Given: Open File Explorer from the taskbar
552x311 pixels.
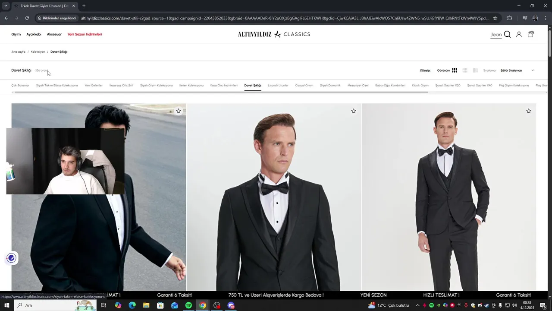Looking at the screenshot, I should pos(146,305).
